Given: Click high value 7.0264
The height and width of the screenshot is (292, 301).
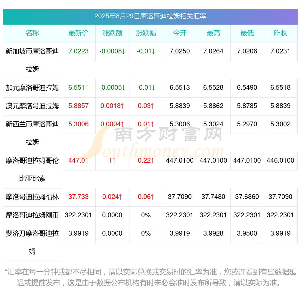Looking at the screenshot, I should click(x=213, y=51).
